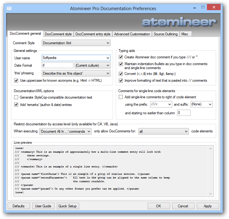The height and width of the screenshot is (219, 229).
Task: Enable Add single-line comments to right of code element
Action: pos(121,97)
